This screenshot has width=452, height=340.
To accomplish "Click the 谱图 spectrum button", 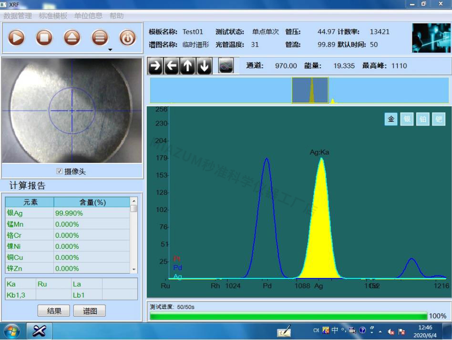I will tap(90, 311).
